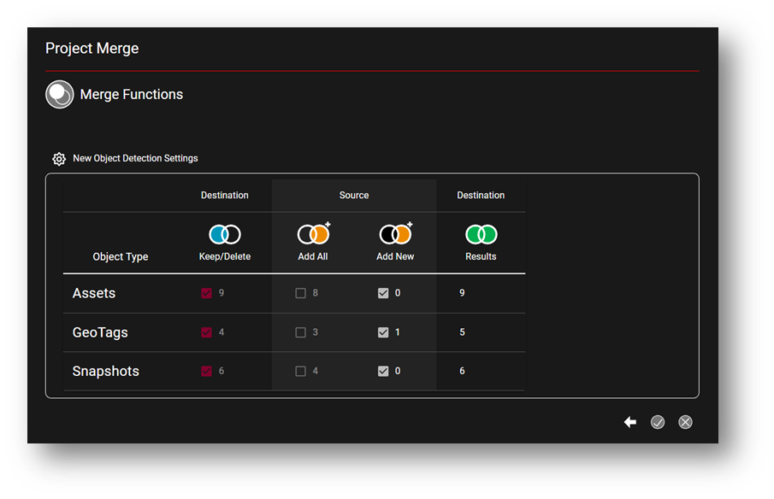Uncheck Assets Add New checkbox
Screen dimensions: 774x499
[383, 293]
